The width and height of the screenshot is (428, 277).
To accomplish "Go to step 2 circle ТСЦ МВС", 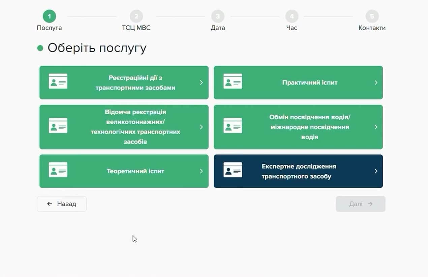I will [136, 16].
